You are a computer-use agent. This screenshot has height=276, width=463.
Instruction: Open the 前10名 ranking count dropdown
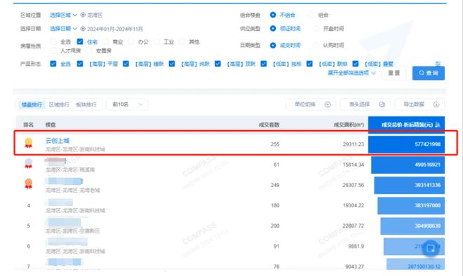tap(127, 104)
